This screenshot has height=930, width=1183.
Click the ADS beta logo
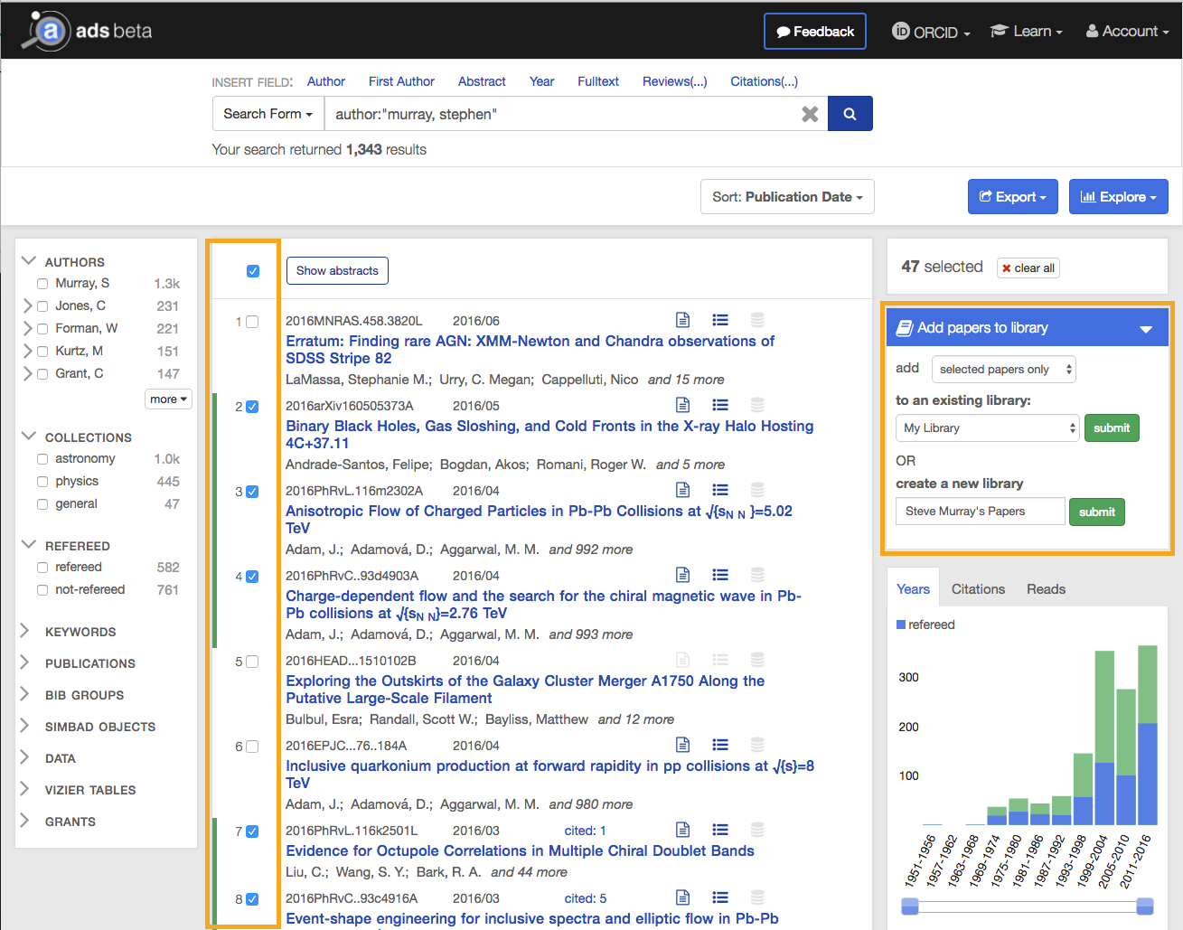tap(86, 28)
